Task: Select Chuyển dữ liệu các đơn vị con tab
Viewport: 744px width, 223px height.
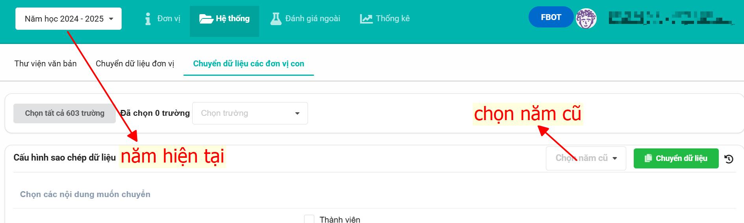Action: (249, 64)
